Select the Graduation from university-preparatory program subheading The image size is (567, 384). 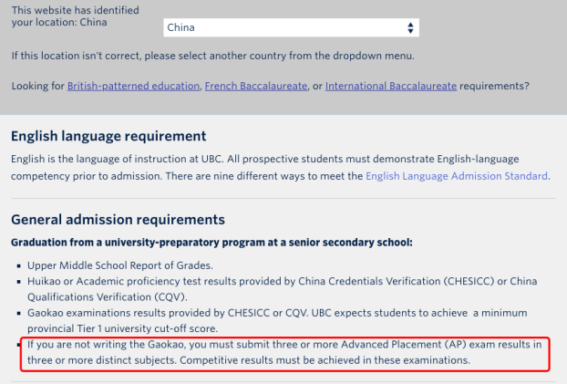pyautogui.click(x=211, y=242)
